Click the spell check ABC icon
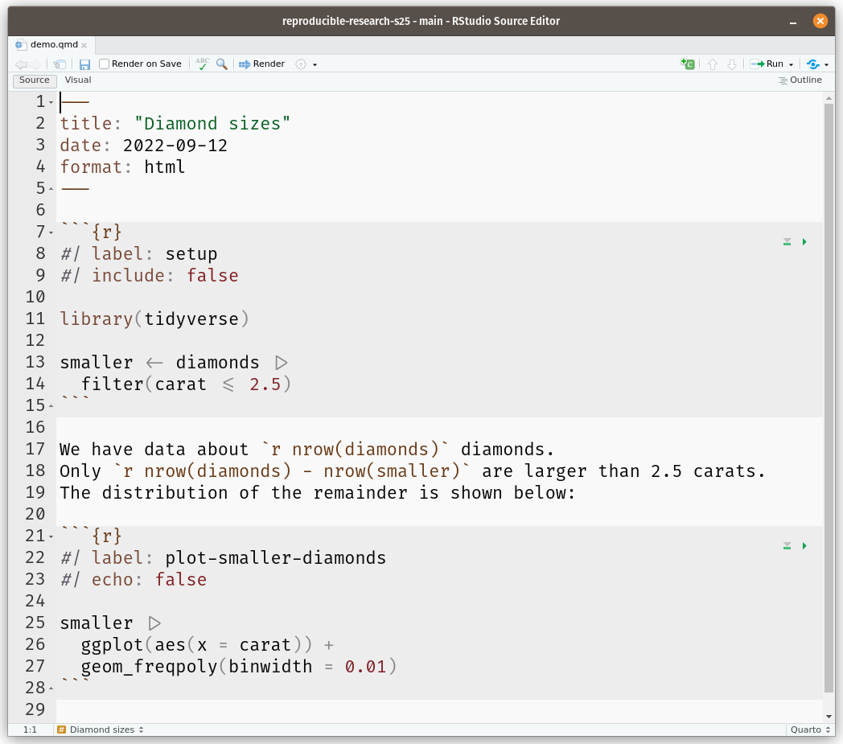Image resolution: width=843 pixels, height=744 pixels. 202,64
